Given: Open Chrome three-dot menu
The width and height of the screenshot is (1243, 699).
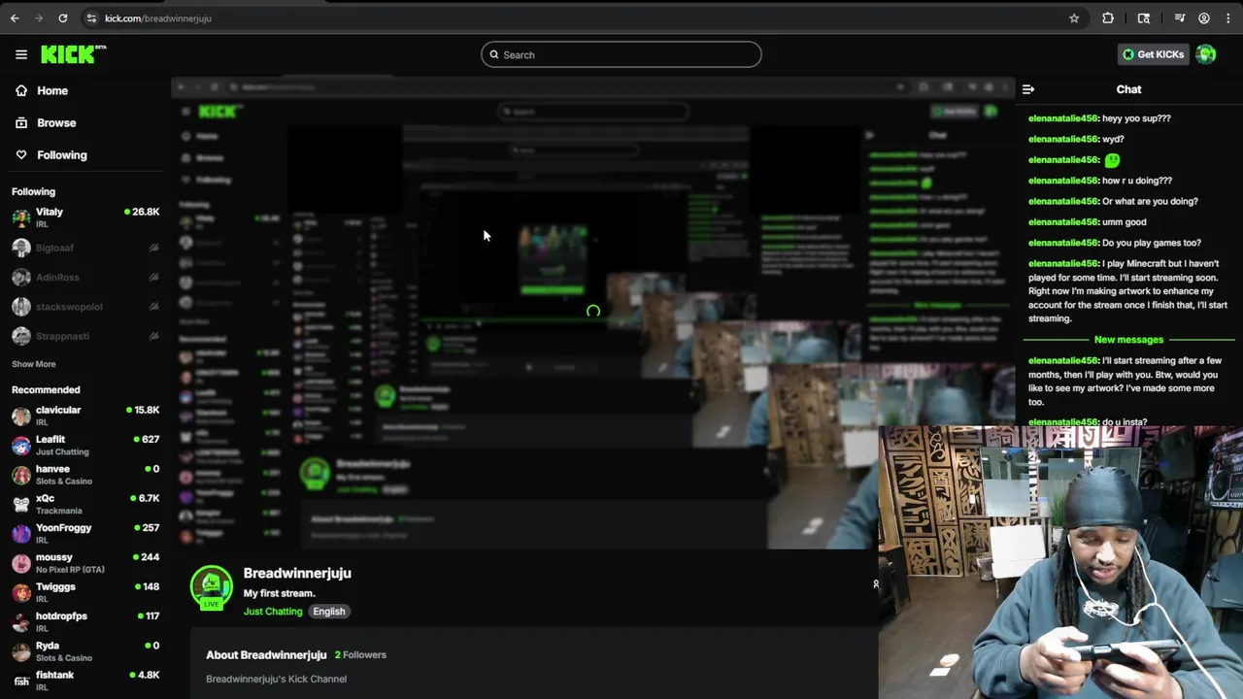Looking at the screenshot, I should (x=1227, y=18).
